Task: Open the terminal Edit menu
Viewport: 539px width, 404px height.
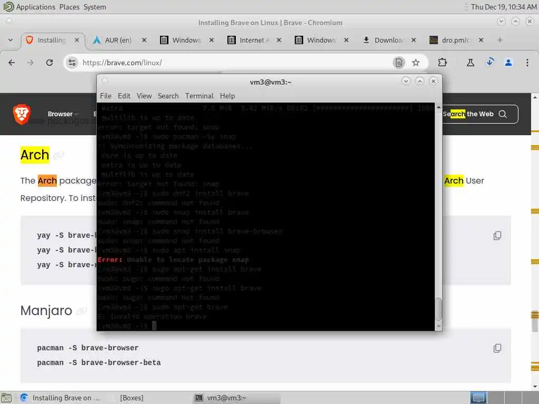Action: click(x=124, y=96)
